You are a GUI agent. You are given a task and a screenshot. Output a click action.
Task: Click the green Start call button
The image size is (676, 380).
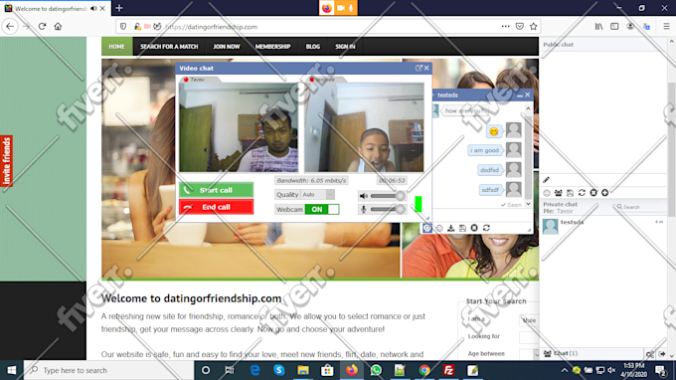tap(216, 190)
